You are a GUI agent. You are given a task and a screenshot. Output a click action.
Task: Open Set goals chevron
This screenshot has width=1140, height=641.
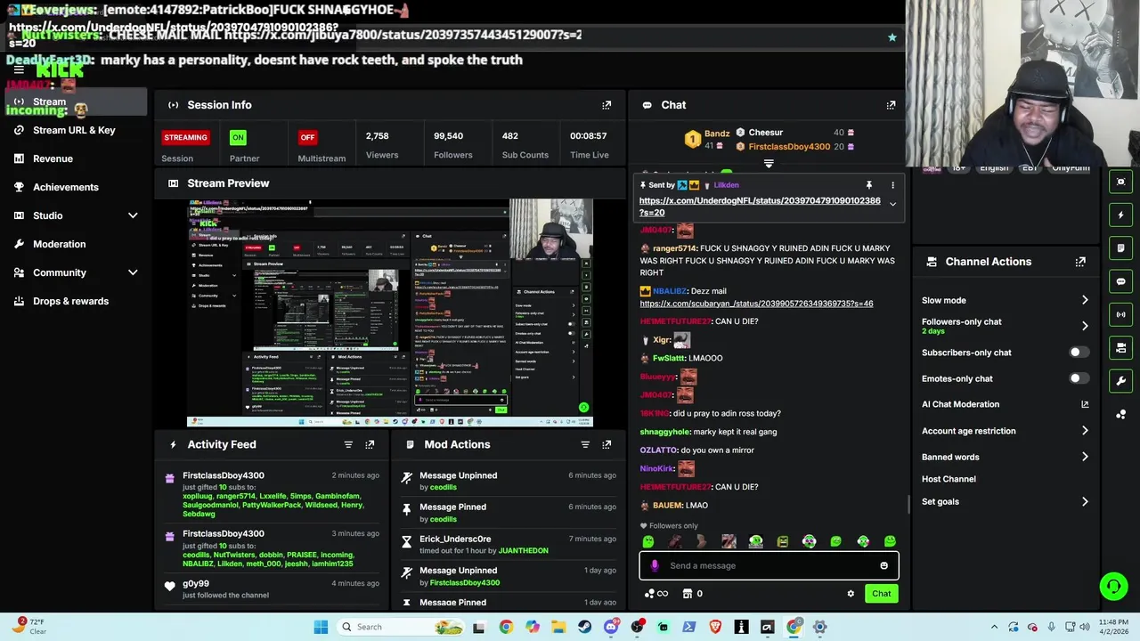pos(1085,502)
